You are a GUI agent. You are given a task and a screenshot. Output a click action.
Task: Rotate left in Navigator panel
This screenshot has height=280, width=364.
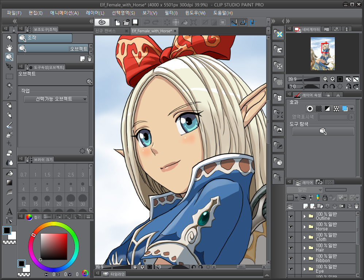point(325,86)
